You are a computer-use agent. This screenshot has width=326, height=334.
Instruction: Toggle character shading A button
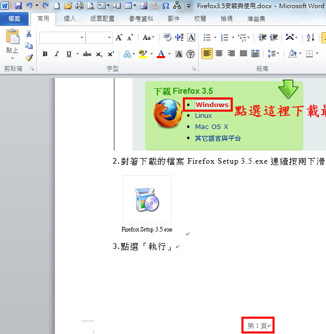click(179, 54)
